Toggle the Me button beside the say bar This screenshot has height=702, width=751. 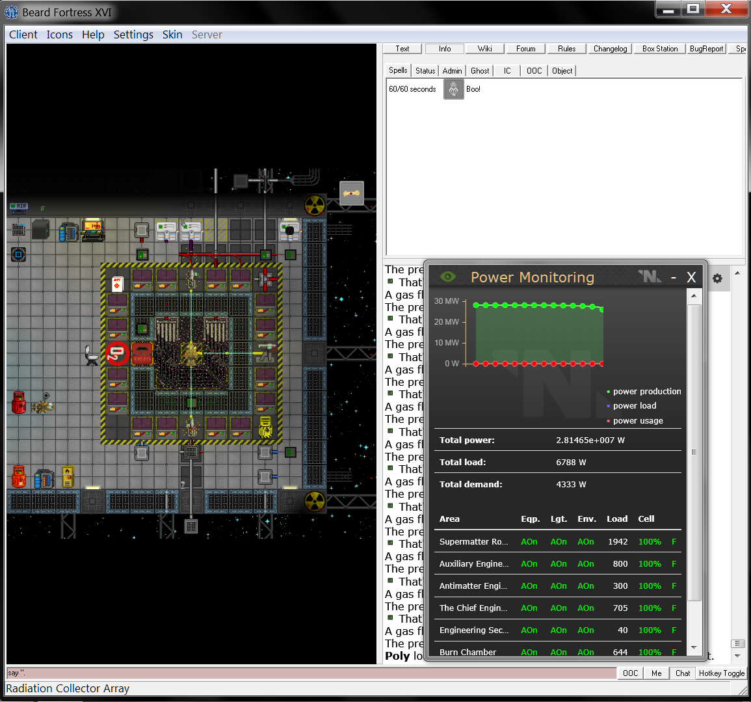point(656,673)
